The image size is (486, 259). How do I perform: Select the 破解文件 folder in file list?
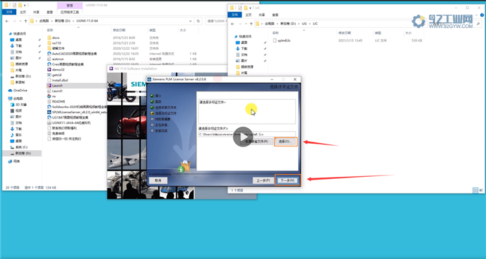point(58,49)
